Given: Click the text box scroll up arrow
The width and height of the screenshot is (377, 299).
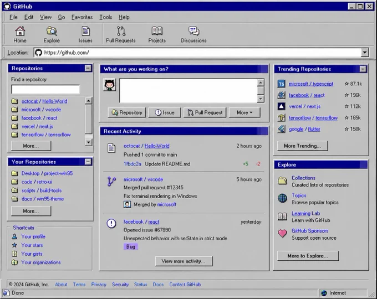Looking at the screenshot, I should coord(261,83).
